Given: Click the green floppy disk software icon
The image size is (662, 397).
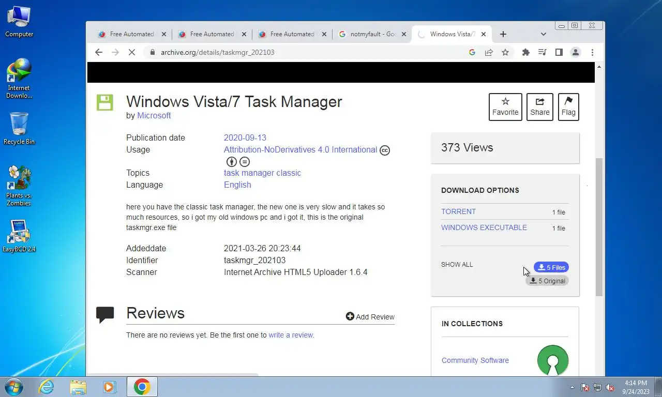Looking at the screenshot, I should (104, 102).
